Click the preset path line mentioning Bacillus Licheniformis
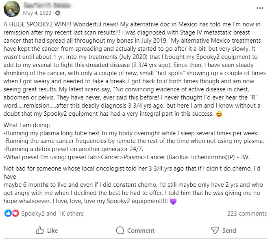Image resolution: width=272 pixels, height=240 pixels. tap(126, 157)
